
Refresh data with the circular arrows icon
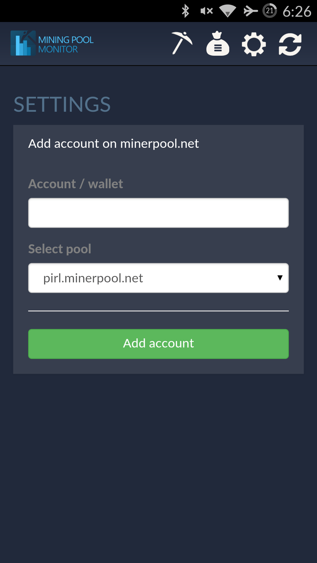290,44
